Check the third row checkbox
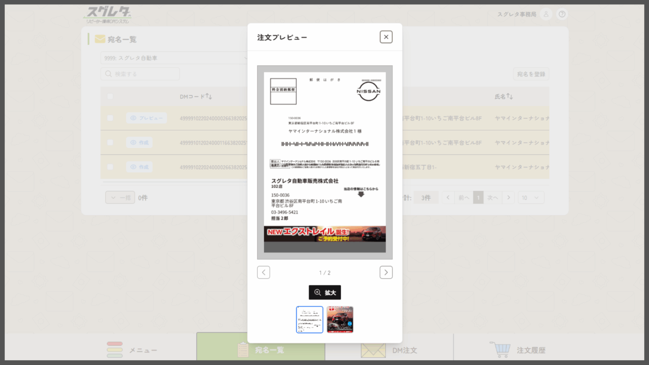The width and height of the screenshot is (649, 365). [x=110, y=167]
